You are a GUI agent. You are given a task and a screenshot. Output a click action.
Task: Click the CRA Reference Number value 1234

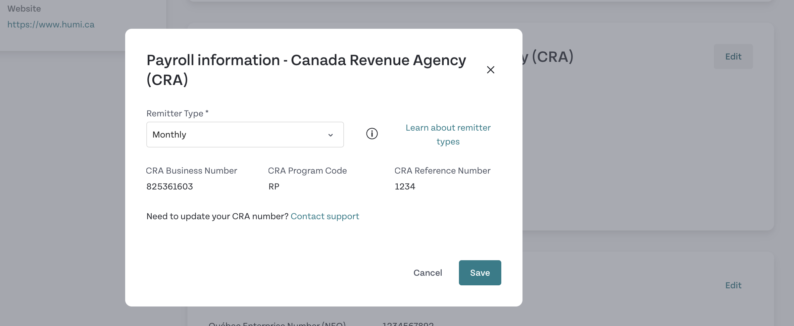(x=405, y=186)
